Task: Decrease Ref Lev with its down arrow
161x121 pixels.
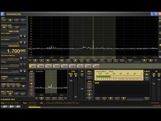Action: click(21, 36)
